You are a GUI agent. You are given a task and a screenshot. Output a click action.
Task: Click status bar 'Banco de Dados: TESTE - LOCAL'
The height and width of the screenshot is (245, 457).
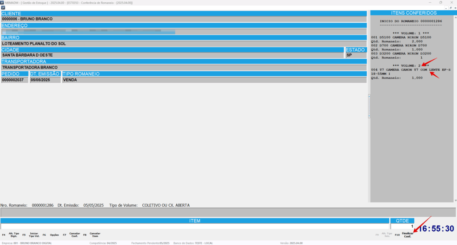pyautogui.click(x=193, y=243)
